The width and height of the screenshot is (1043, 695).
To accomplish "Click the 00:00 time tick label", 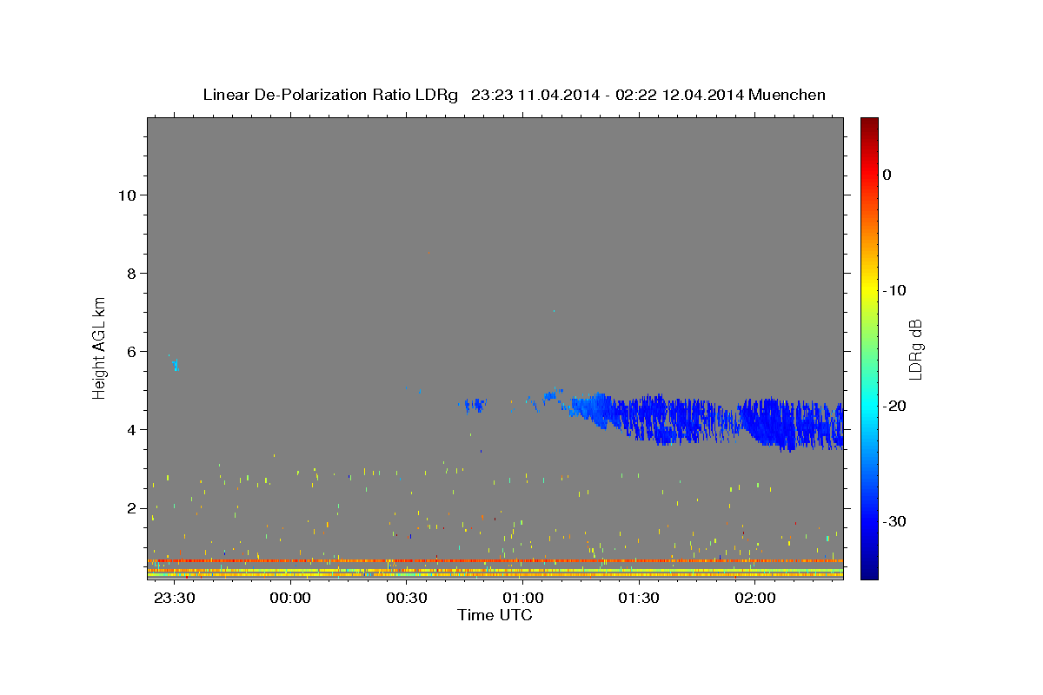I will (290, 599).
